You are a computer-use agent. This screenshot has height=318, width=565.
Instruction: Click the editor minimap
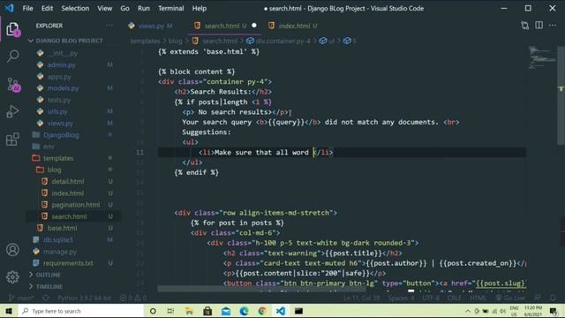(x=542, y=57)
